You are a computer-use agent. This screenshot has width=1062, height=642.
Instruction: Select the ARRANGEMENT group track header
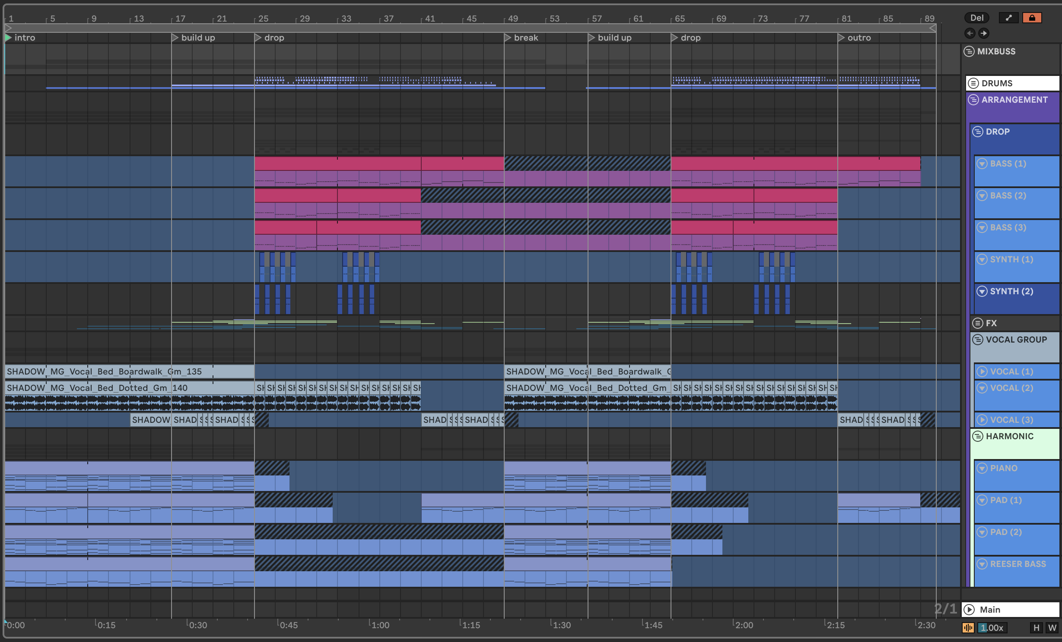click(x=1014, y=100)
